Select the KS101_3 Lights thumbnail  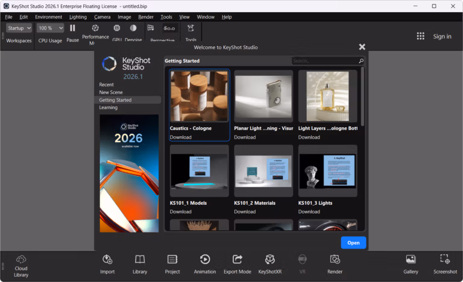click(328, 171)
